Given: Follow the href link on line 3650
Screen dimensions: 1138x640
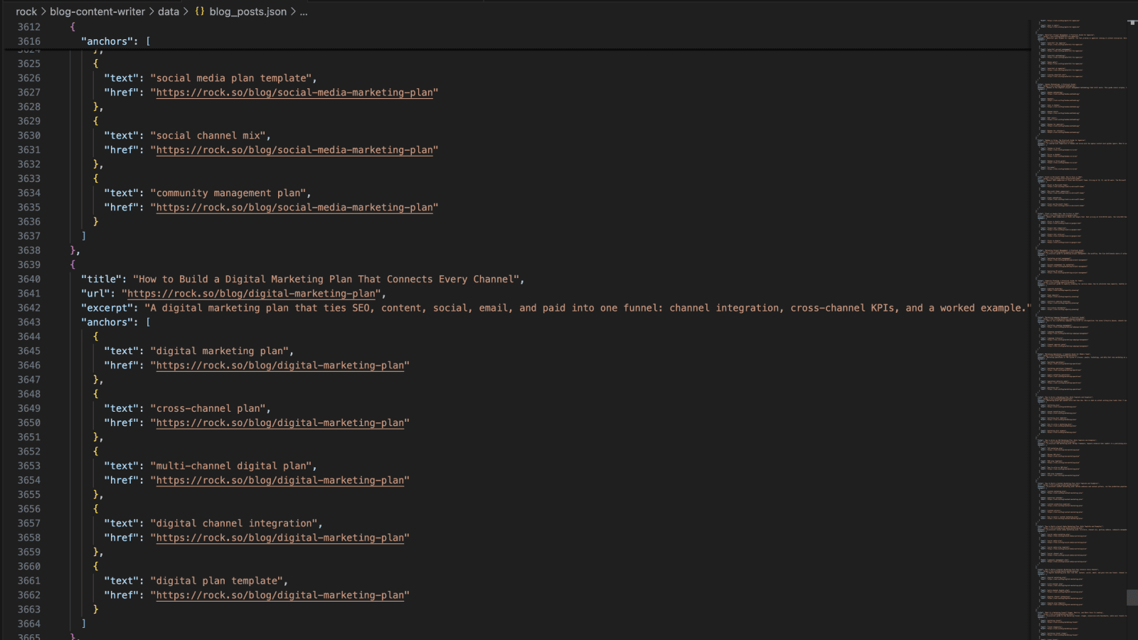Looking at the screenshot, I should (x=280, y=423).
